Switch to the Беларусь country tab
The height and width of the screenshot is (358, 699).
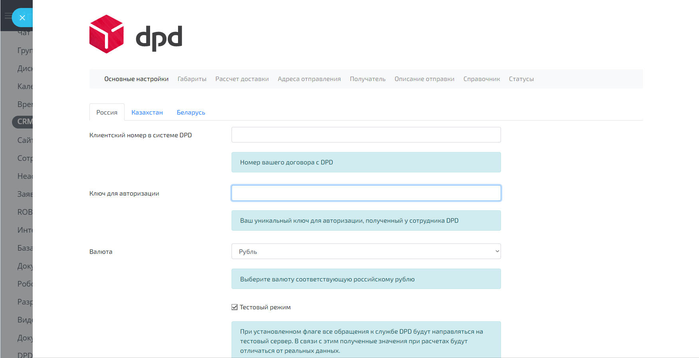pos(191,113)
